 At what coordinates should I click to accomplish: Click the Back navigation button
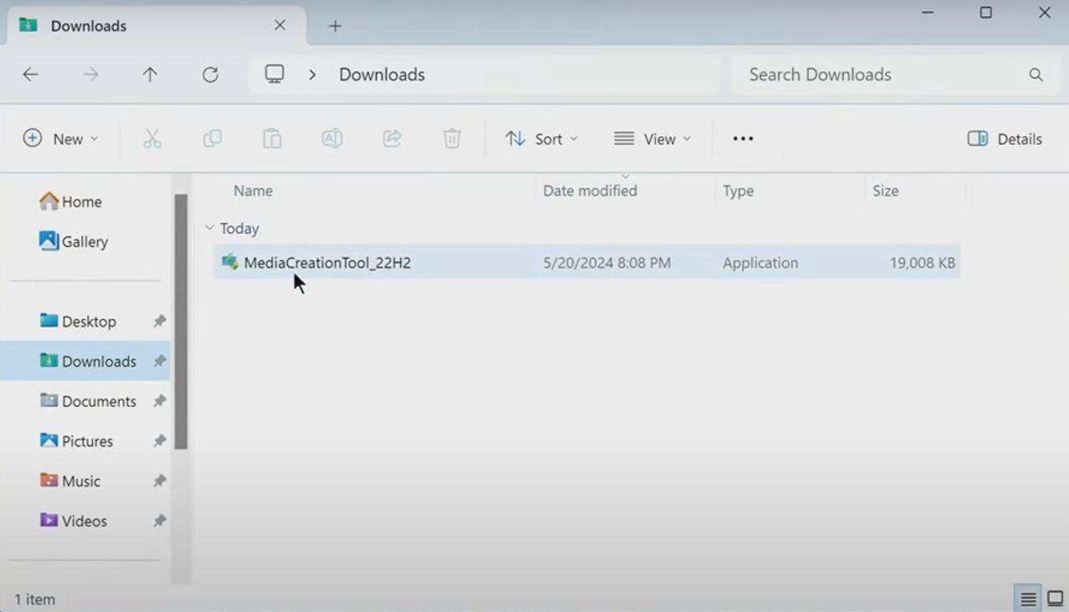coord(30,74)
